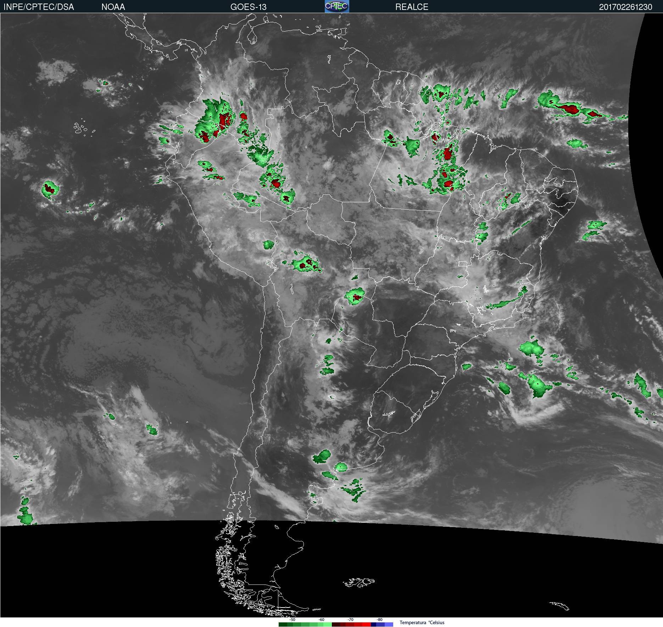Click the bright red swatch on the scale
This screenshot has height=627, width=663.
click(x=367, y=625)
